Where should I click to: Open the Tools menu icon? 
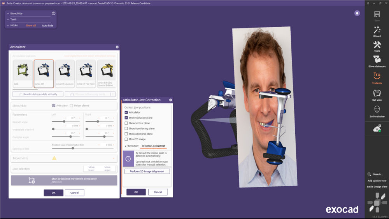tap(377, 45)
